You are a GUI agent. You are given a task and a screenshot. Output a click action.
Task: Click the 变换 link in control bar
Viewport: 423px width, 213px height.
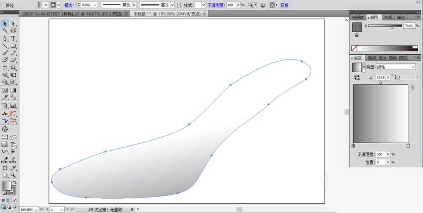coord(284,5)
